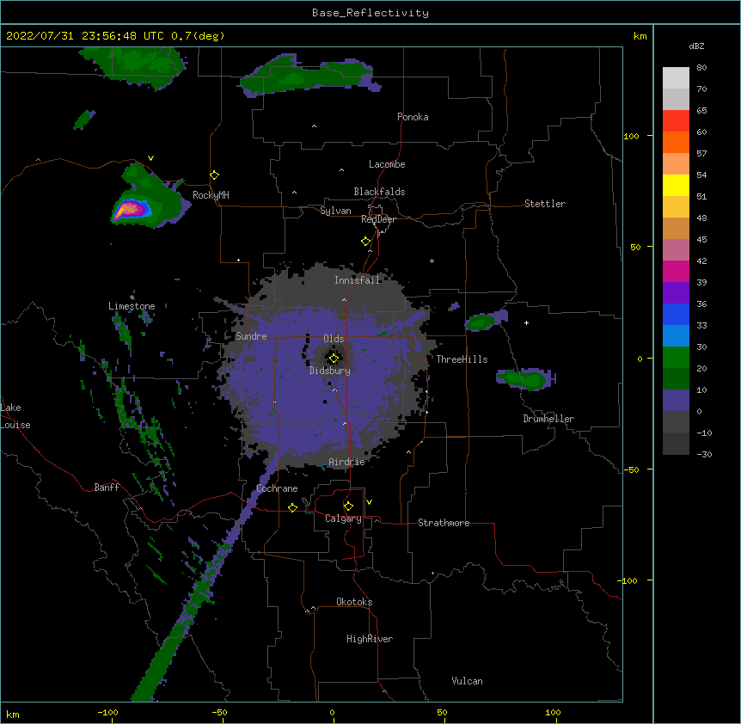Screen dimensions: 741x724
Task: Click the Innisfail town label
Action: [x=357, y=280]
